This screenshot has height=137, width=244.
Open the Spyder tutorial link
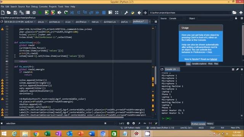(x=213, y=59)
